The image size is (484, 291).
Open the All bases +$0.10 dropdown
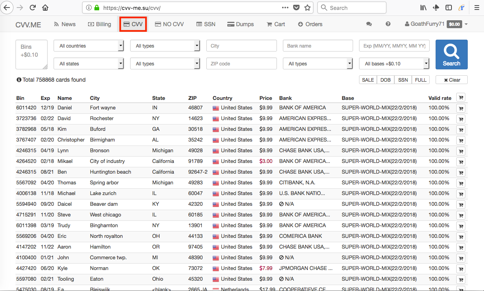pos(394,63)
